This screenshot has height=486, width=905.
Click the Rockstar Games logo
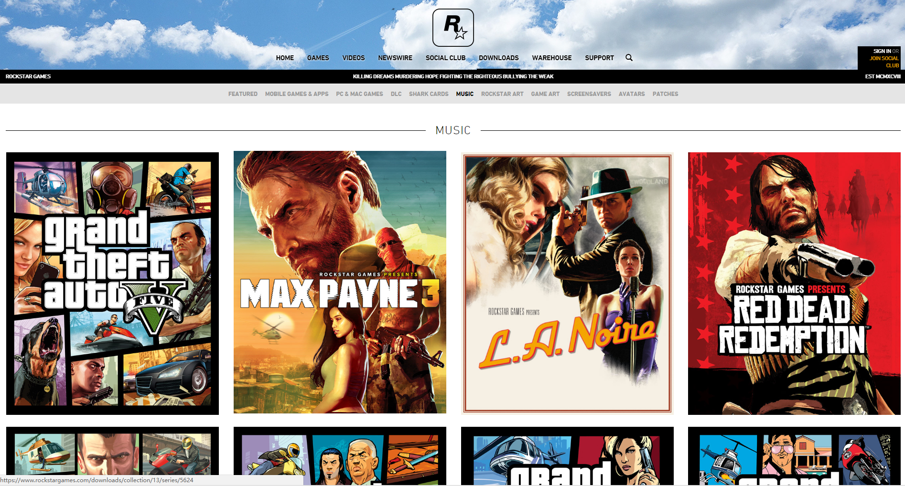(x=453, y=28)
